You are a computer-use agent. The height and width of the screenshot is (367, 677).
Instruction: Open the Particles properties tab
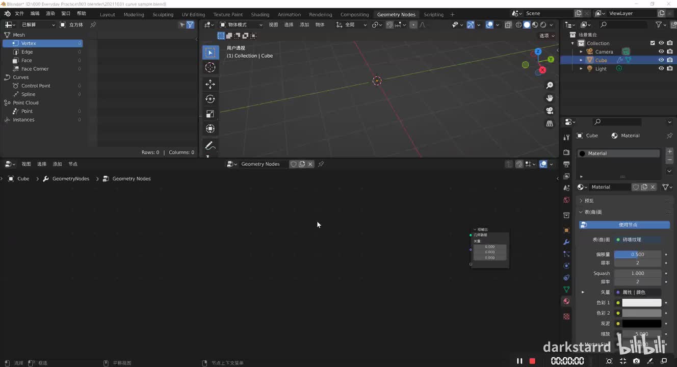coord(566,254)
